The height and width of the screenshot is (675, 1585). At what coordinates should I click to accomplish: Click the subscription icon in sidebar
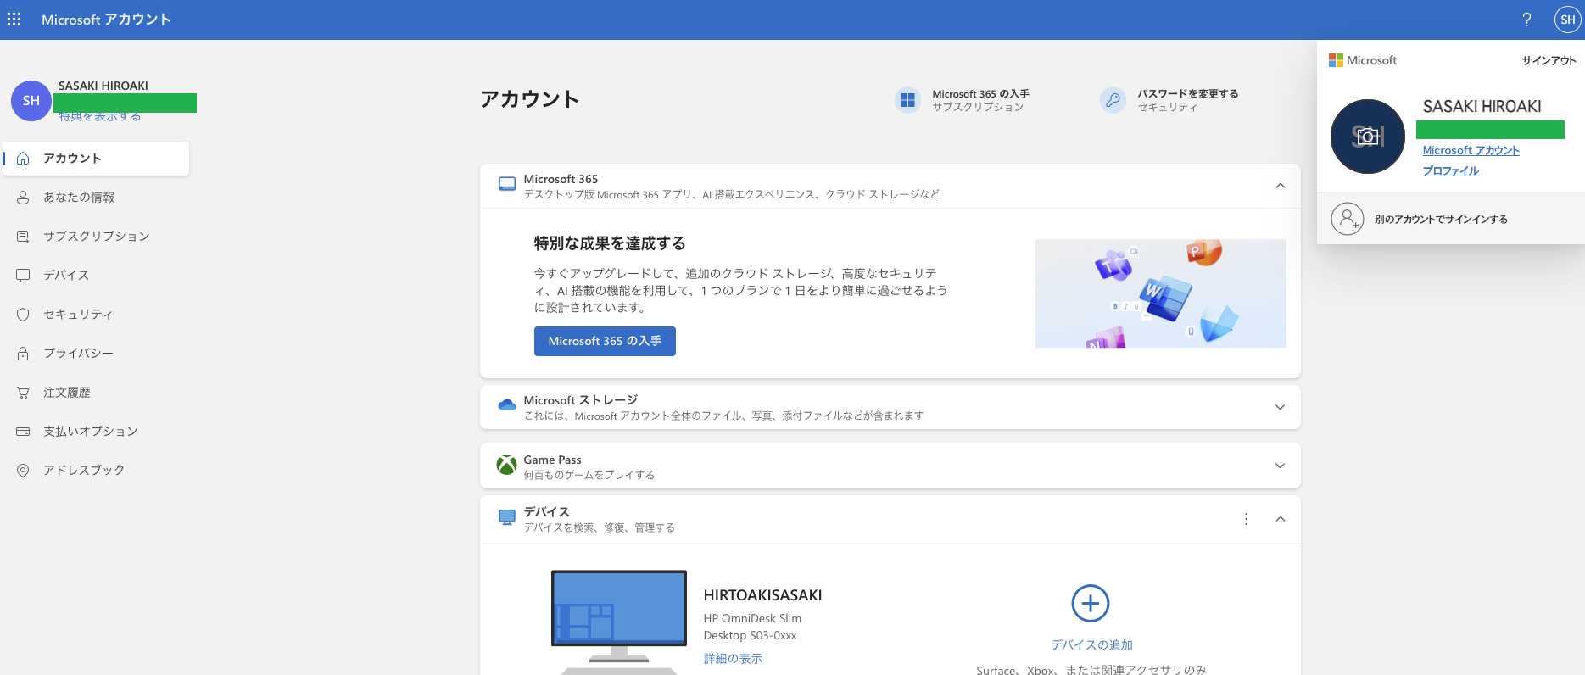click(23, 237)
